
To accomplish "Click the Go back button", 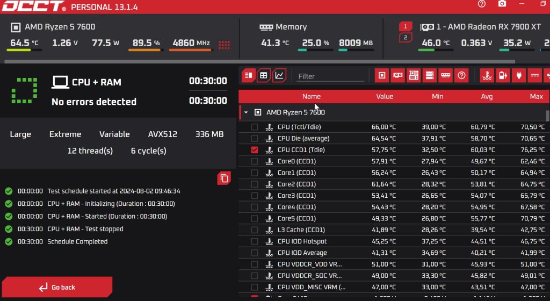I will click(x=57, y=287).
